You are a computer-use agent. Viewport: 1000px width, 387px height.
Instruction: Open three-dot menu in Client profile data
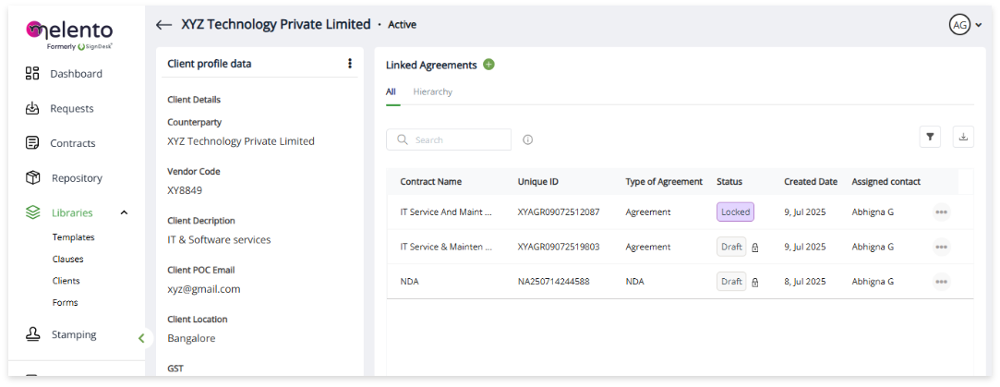[350, 64]
